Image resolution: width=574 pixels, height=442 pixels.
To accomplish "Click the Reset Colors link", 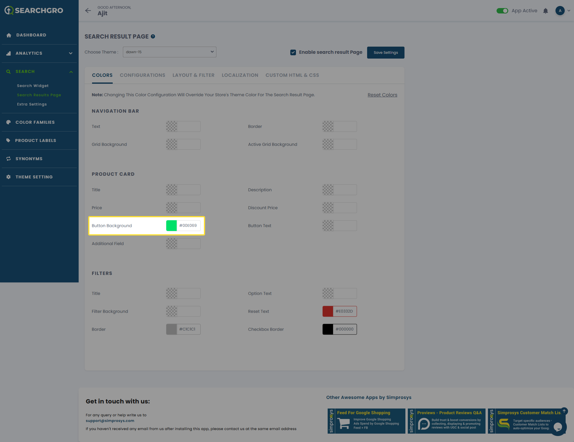I will (382, 95).
